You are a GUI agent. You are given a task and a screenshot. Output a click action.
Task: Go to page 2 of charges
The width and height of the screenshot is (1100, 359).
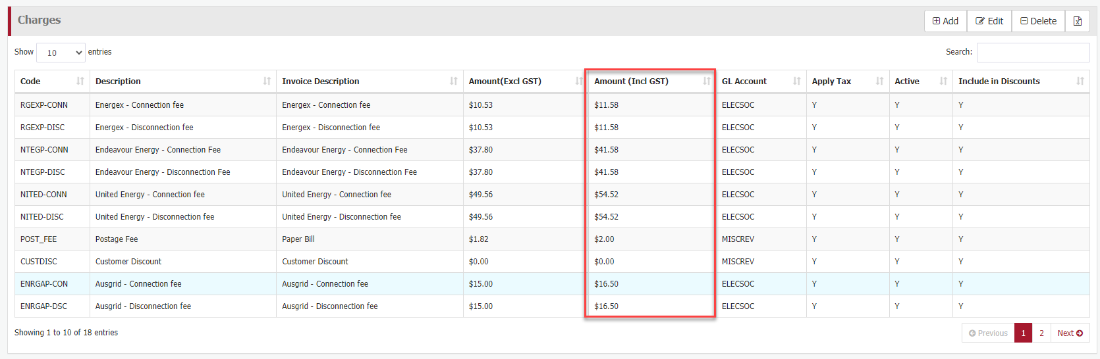(1041, 333)
